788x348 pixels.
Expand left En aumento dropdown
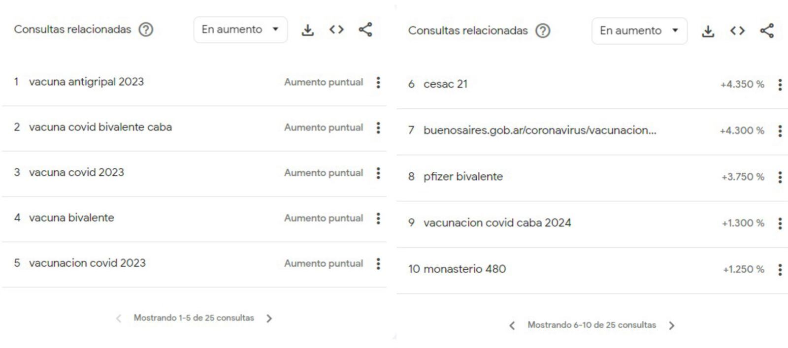tap(240, 30)
